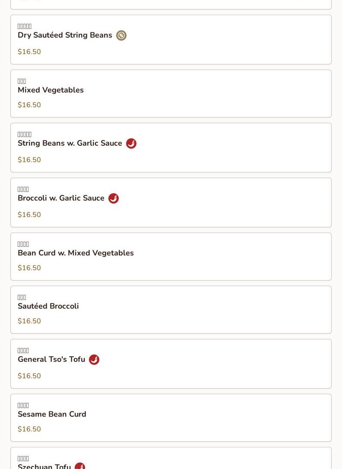The width and height of the screenshot is (342, 469).
Task: Select the Mixed Vegetables dish
Action: pyautogui.click(x=51, y=90)
